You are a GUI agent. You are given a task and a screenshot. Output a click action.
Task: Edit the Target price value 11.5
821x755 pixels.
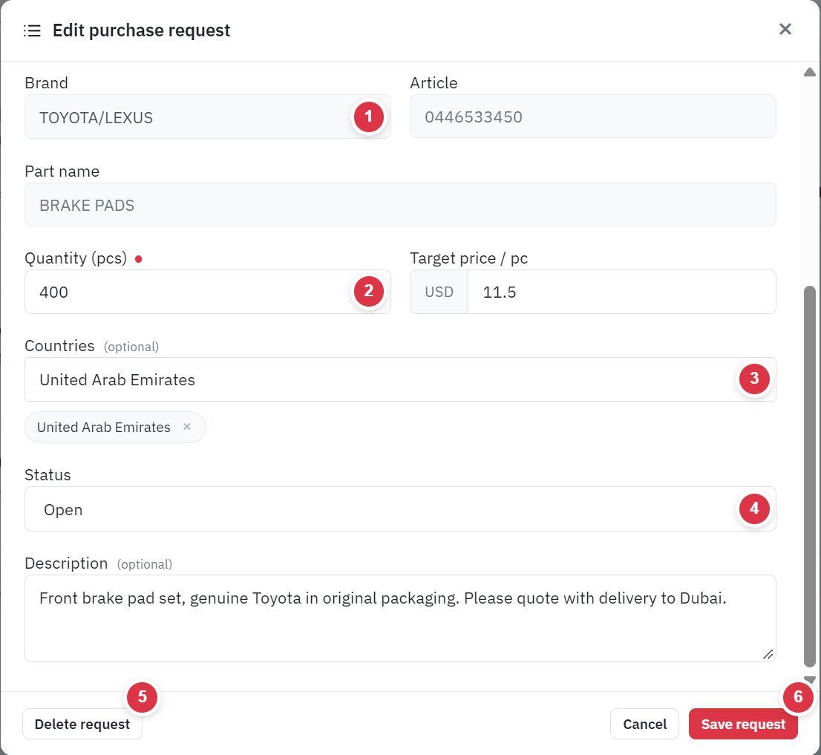[621, 292]
